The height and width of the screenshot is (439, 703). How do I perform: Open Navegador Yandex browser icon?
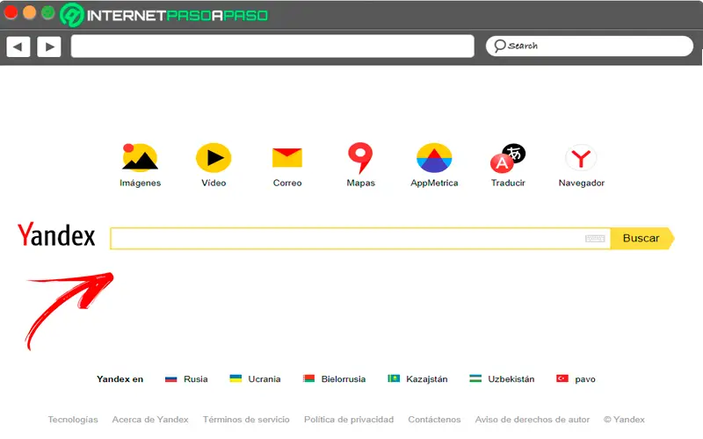pos(581,158)
